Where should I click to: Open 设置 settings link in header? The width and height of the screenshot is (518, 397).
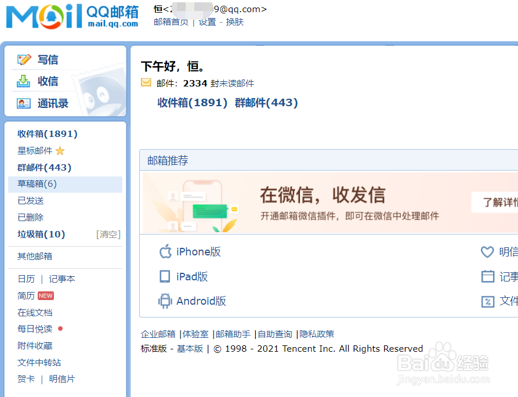coord(207,22)
